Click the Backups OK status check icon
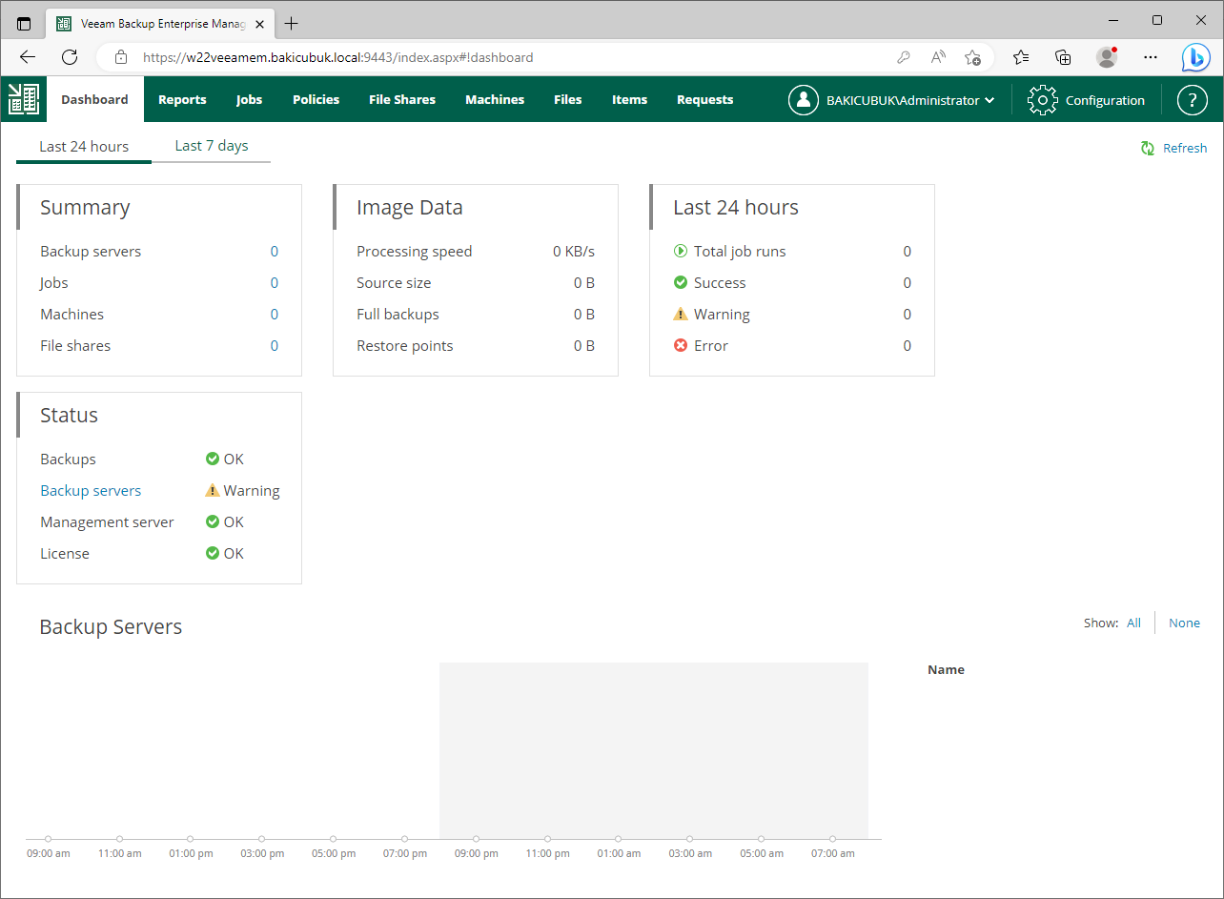The height and width of the screenshot is (899, 1224). [213, 460]
